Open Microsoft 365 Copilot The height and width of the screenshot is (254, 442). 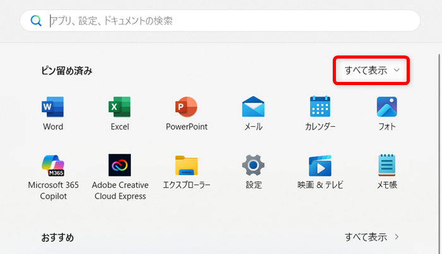(53, 177)
